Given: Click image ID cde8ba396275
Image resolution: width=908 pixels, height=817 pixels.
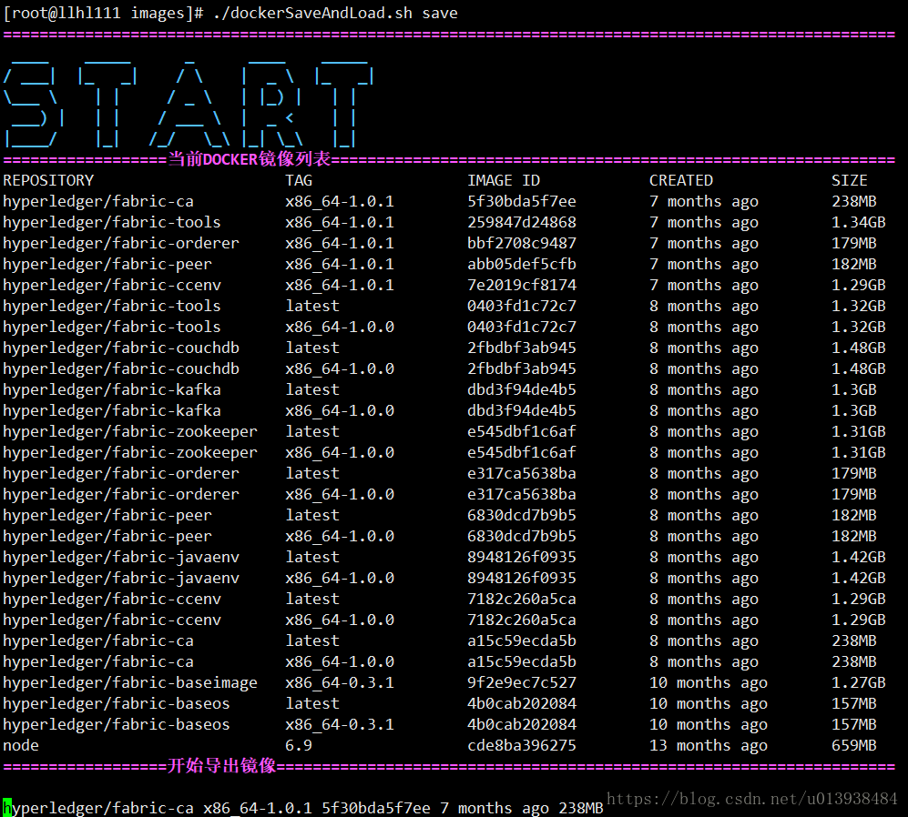Looking at the screenshot, I should [521, 745].
